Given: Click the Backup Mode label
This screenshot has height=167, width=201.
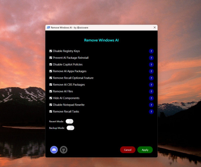Looking at the screenshot, I should tap(57, 128).
